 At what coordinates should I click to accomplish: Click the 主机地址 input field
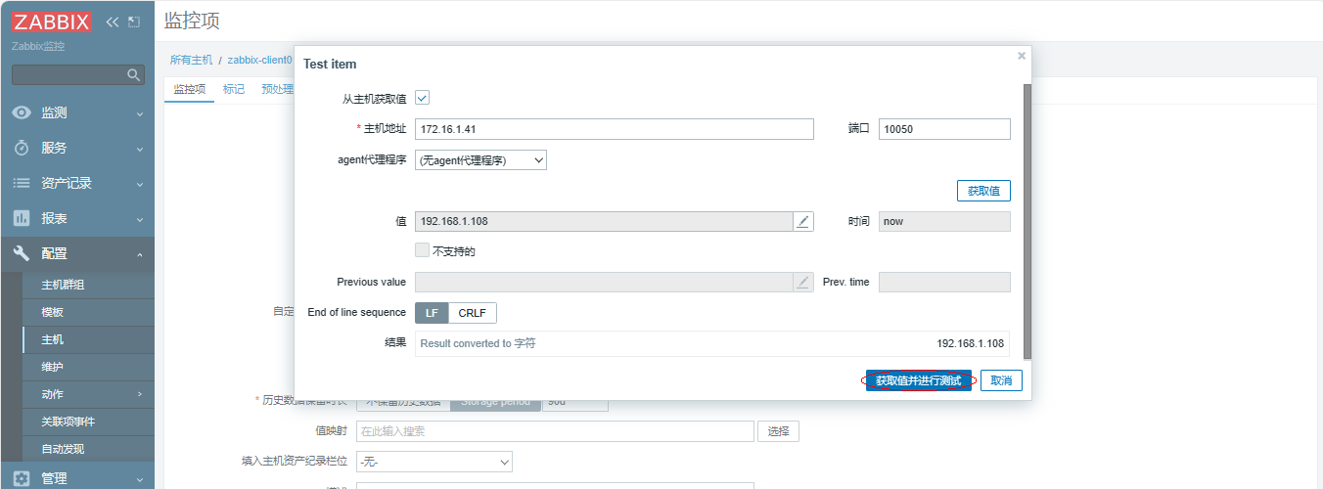click(614, 129)
